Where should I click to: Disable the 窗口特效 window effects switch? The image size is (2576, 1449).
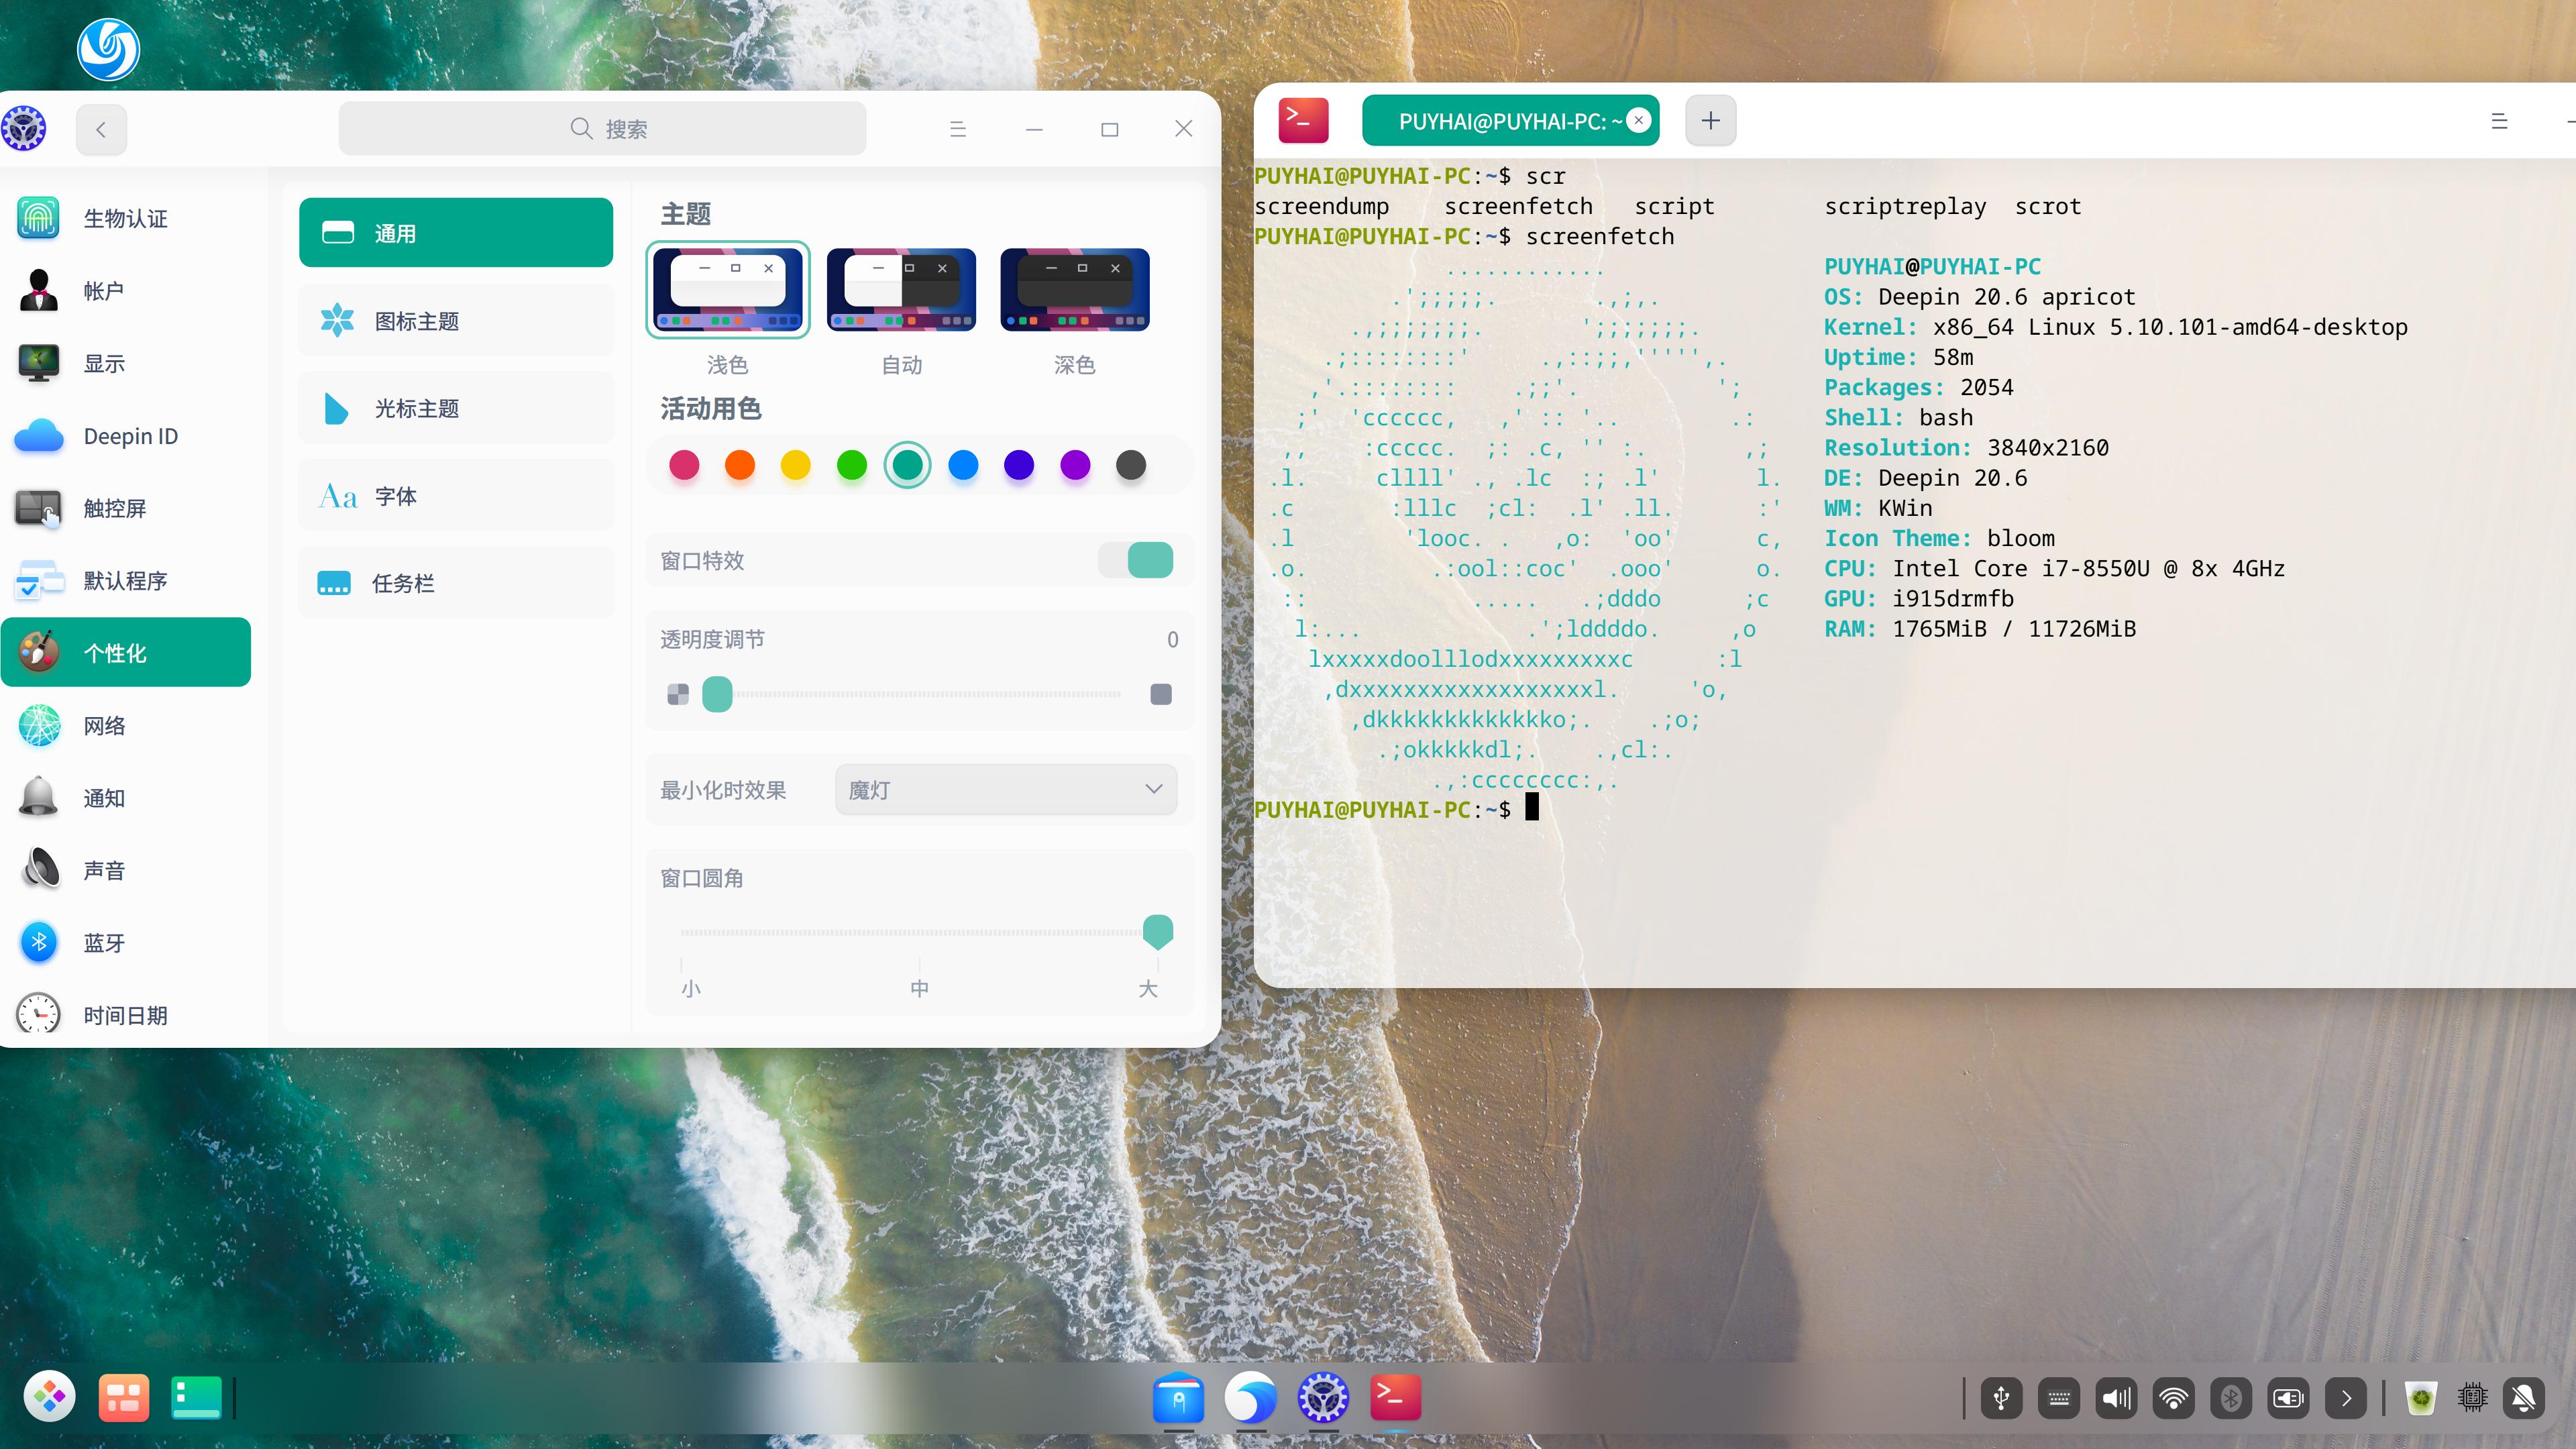click(x=1136, y=560)
